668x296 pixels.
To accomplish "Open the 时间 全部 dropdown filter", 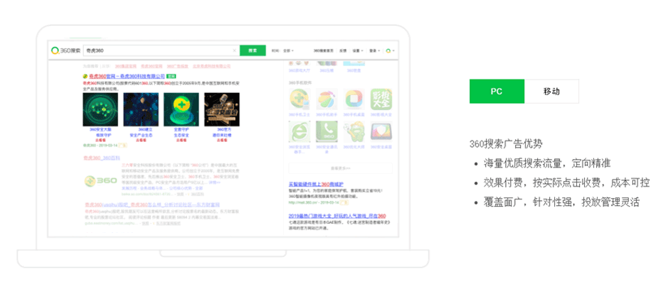I will pyautogui.click(x=288, y=50).
